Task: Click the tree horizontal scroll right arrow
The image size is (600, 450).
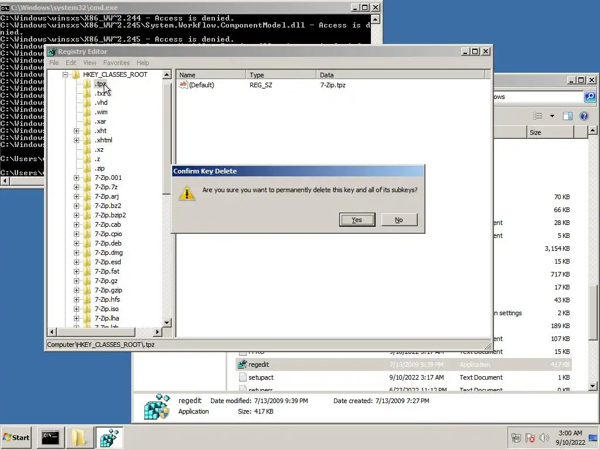Action: [x=157, y=332]
